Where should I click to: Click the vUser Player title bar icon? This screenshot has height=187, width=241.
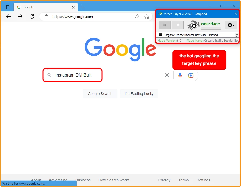coord(160,14)
